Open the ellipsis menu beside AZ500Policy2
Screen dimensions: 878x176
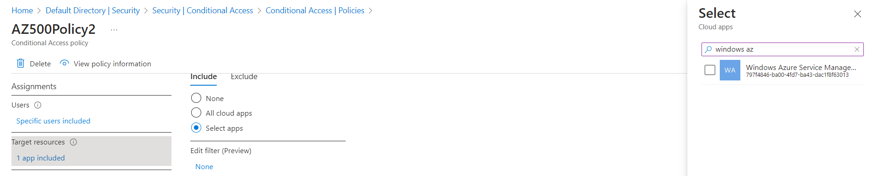[x=114, y=30]
